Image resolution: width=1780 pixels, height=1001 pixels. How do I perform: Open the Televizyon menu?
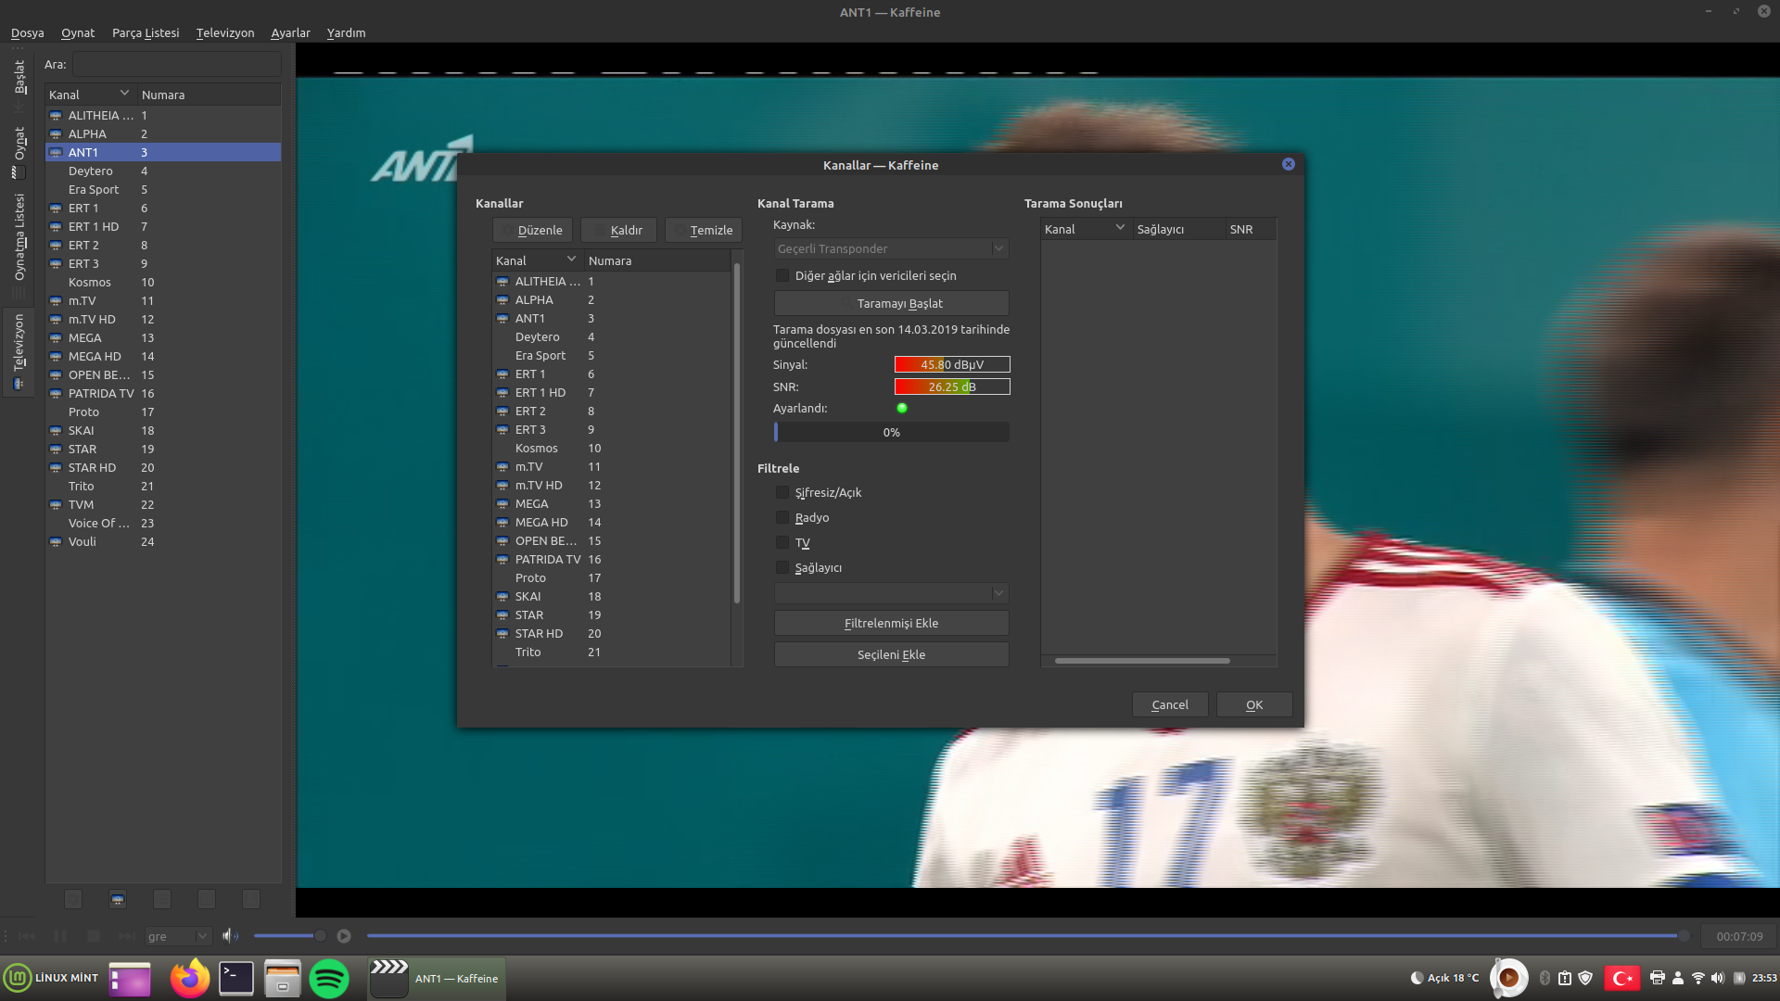pos(225,32)
